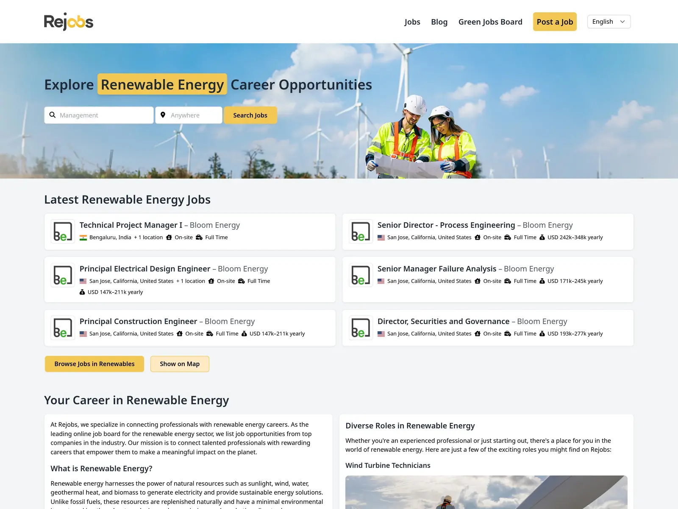Screen dimensions: 678x509
Task: Click the US flag on the Senior Director job
Action: 381,238
